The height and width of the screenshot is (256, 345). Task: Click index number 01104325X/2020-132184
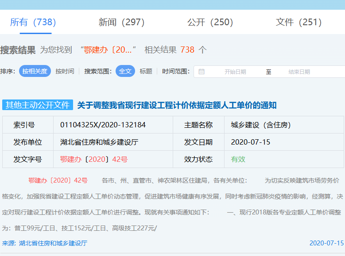tap(103, 125)
